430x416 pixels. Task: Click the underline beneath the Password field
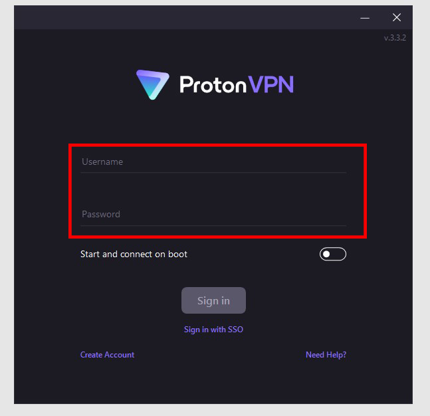click(x=213, y=225)
